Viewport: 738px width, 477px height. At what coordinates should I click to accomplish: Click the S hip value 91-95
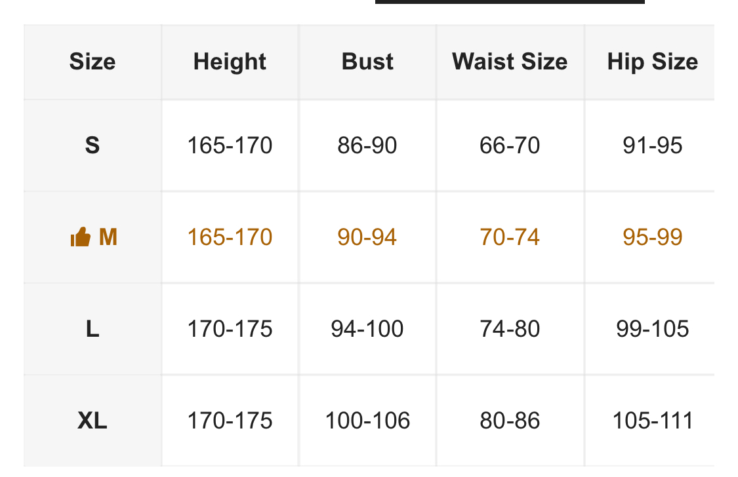click(653, 145)
